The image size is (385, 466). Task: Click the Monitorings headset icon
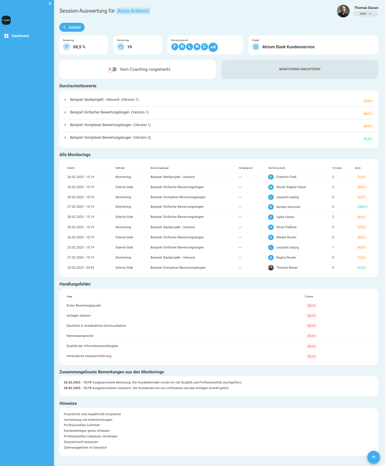(x=121, y=47)
